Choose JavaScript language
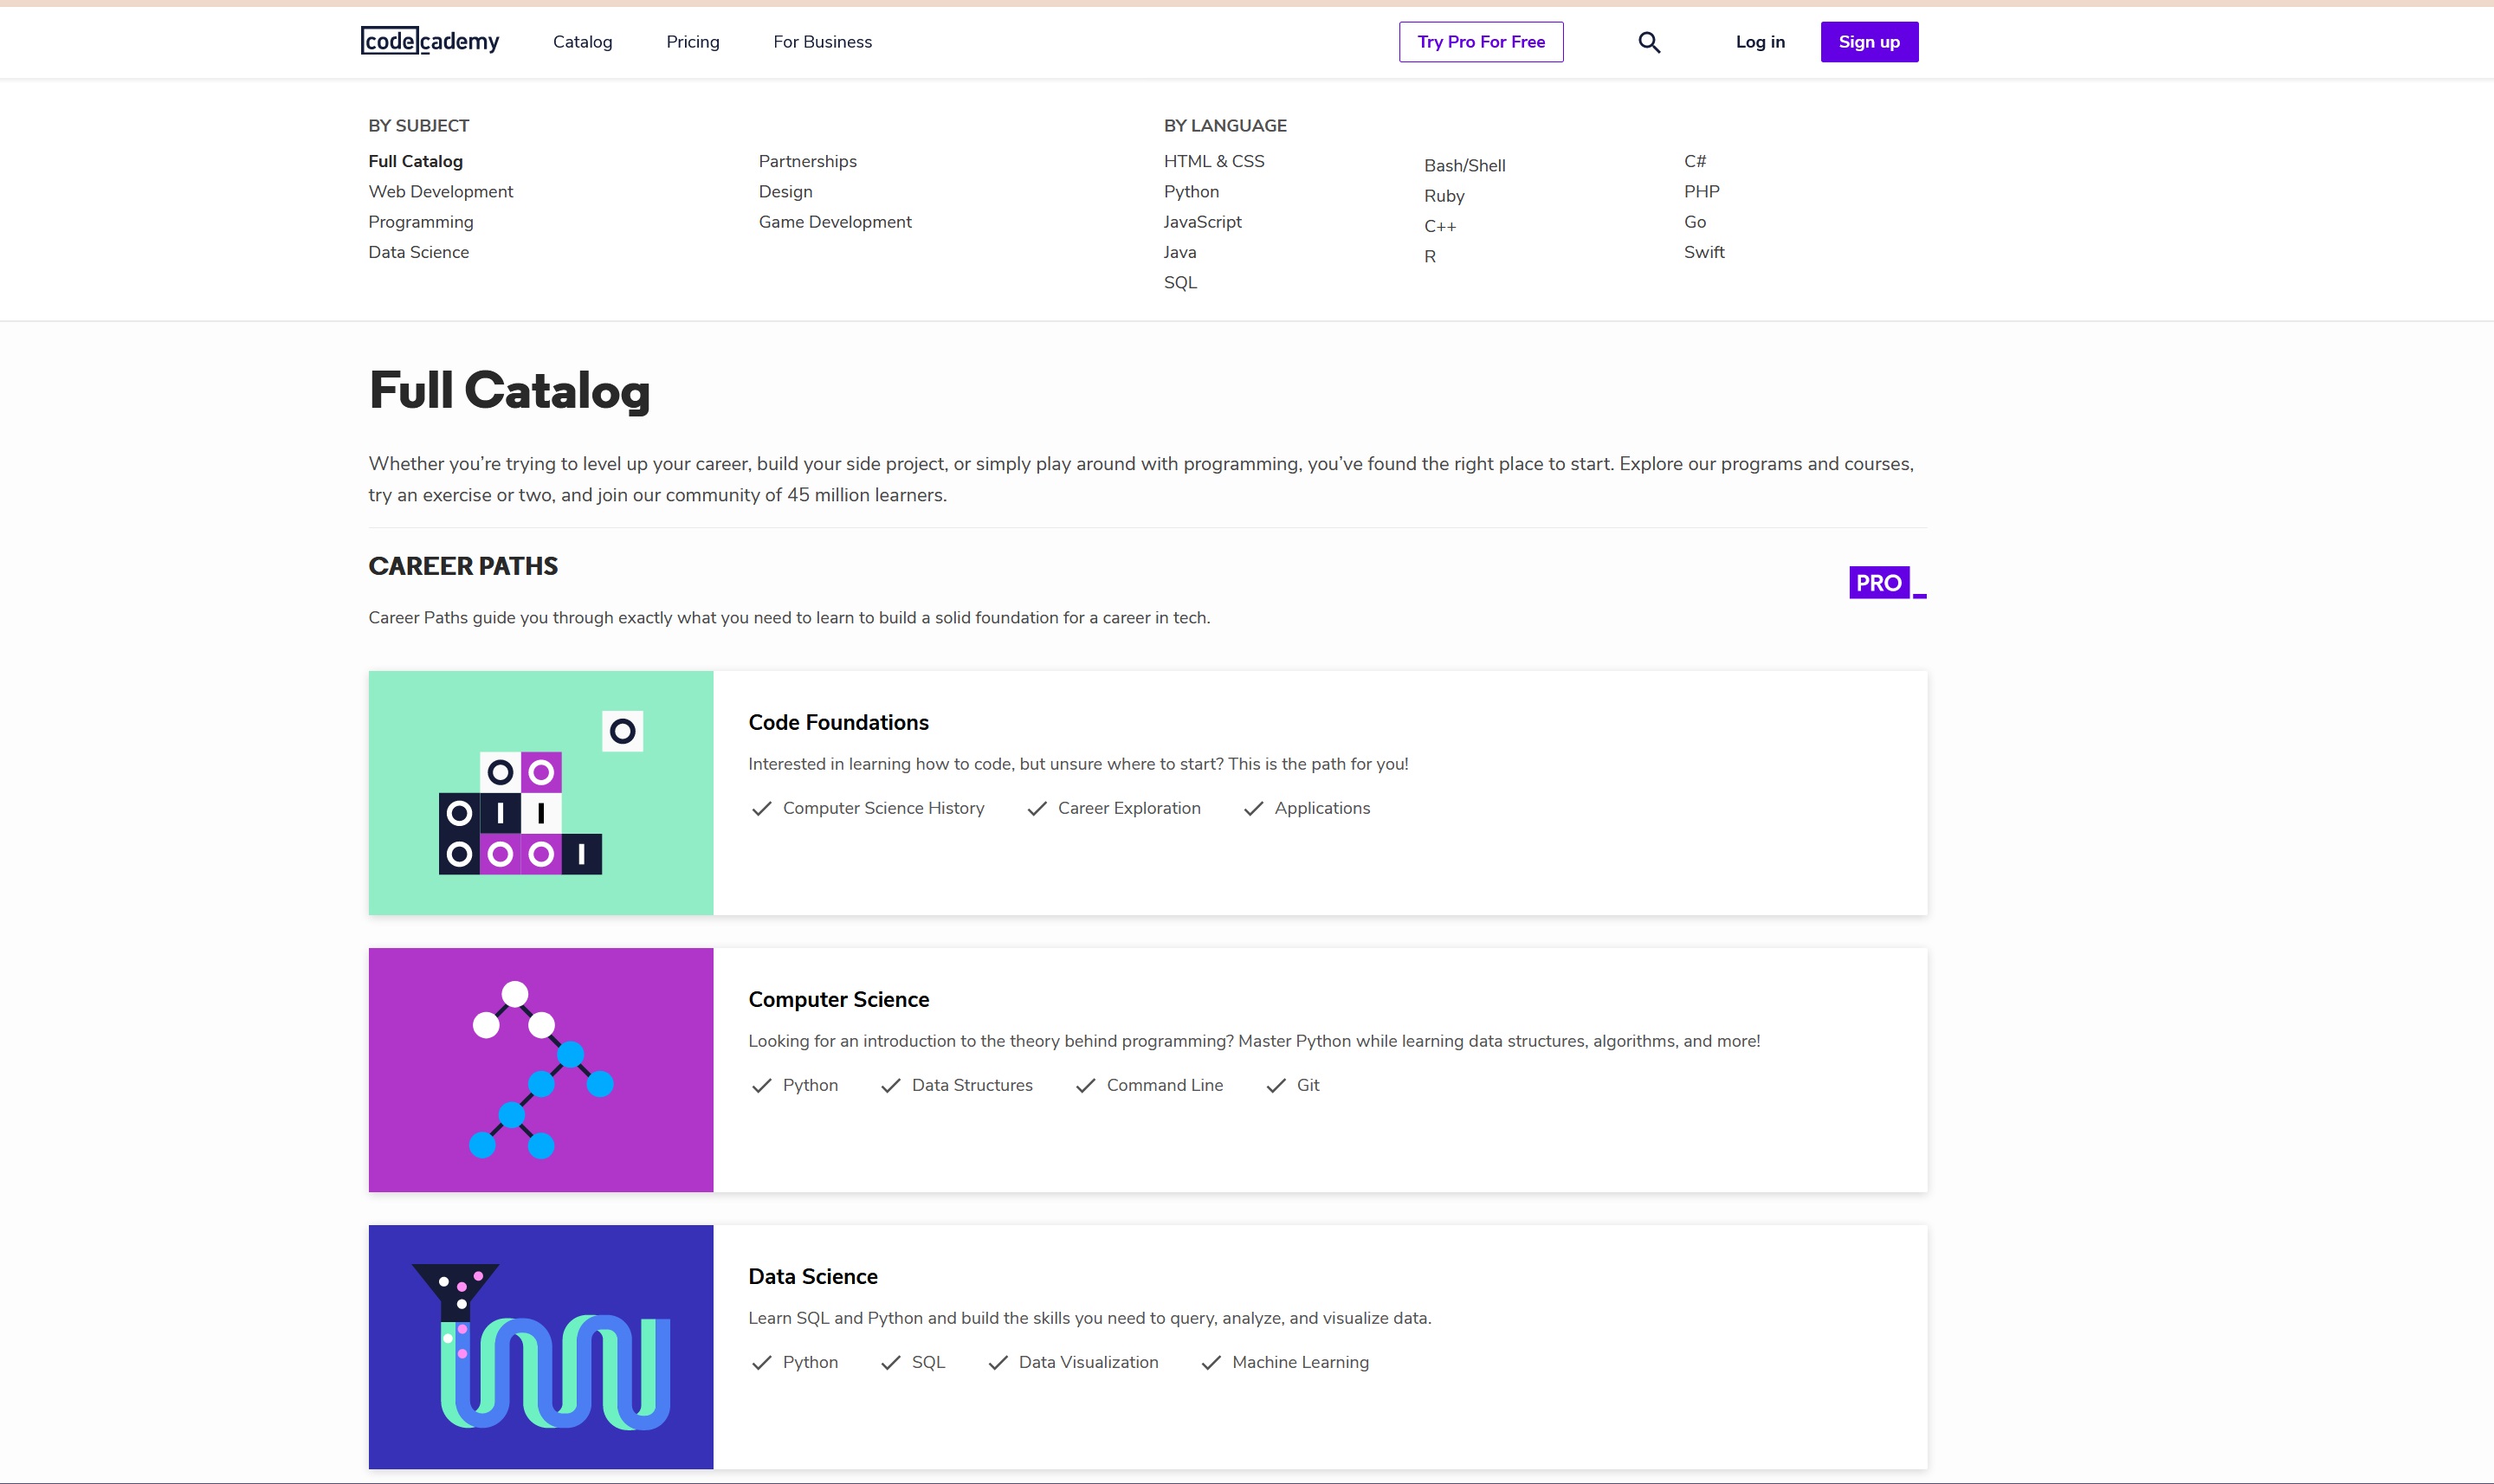The image size is (2494, 1484). point(1202,222)
